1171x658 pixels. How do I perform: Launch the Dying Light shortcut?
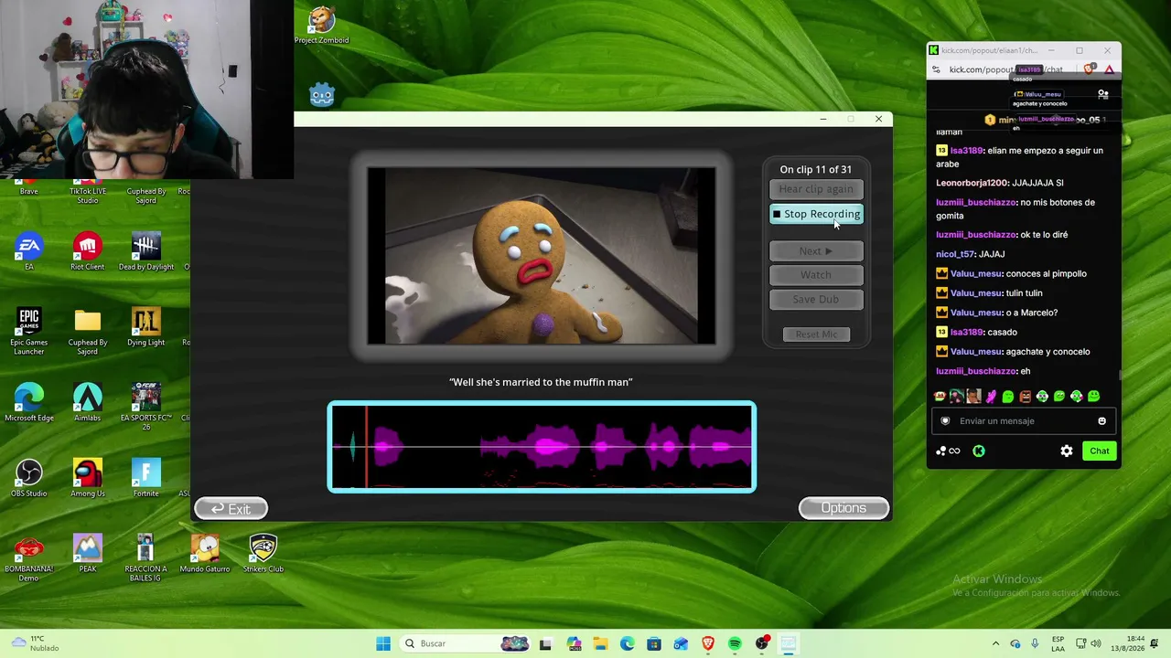coord(146,327)
